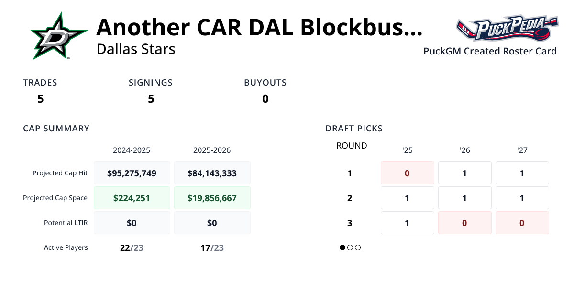Viewport: 574px width, 301px height.
Task: Open the truncated Blockbuster title
Action: pos(258,28)
